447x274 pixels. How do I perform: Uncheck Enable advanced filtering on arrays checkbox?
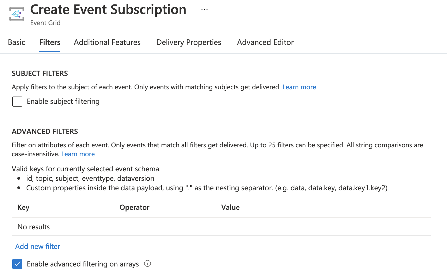click(x=17, y=264)
